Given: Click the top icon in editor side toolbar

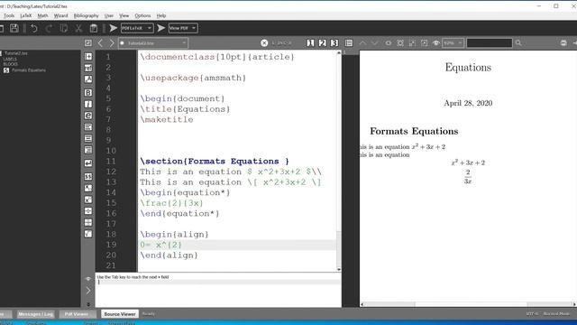Looking at the screenshot, I should (88, 56).
